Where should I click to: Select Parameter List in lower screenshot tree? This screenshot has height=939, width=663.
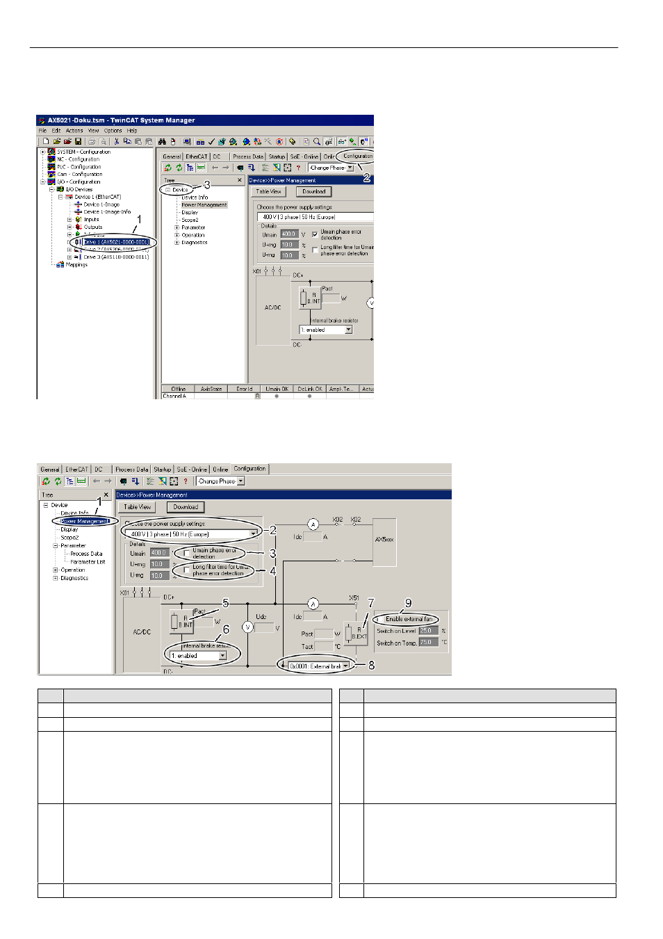[88, 562]
